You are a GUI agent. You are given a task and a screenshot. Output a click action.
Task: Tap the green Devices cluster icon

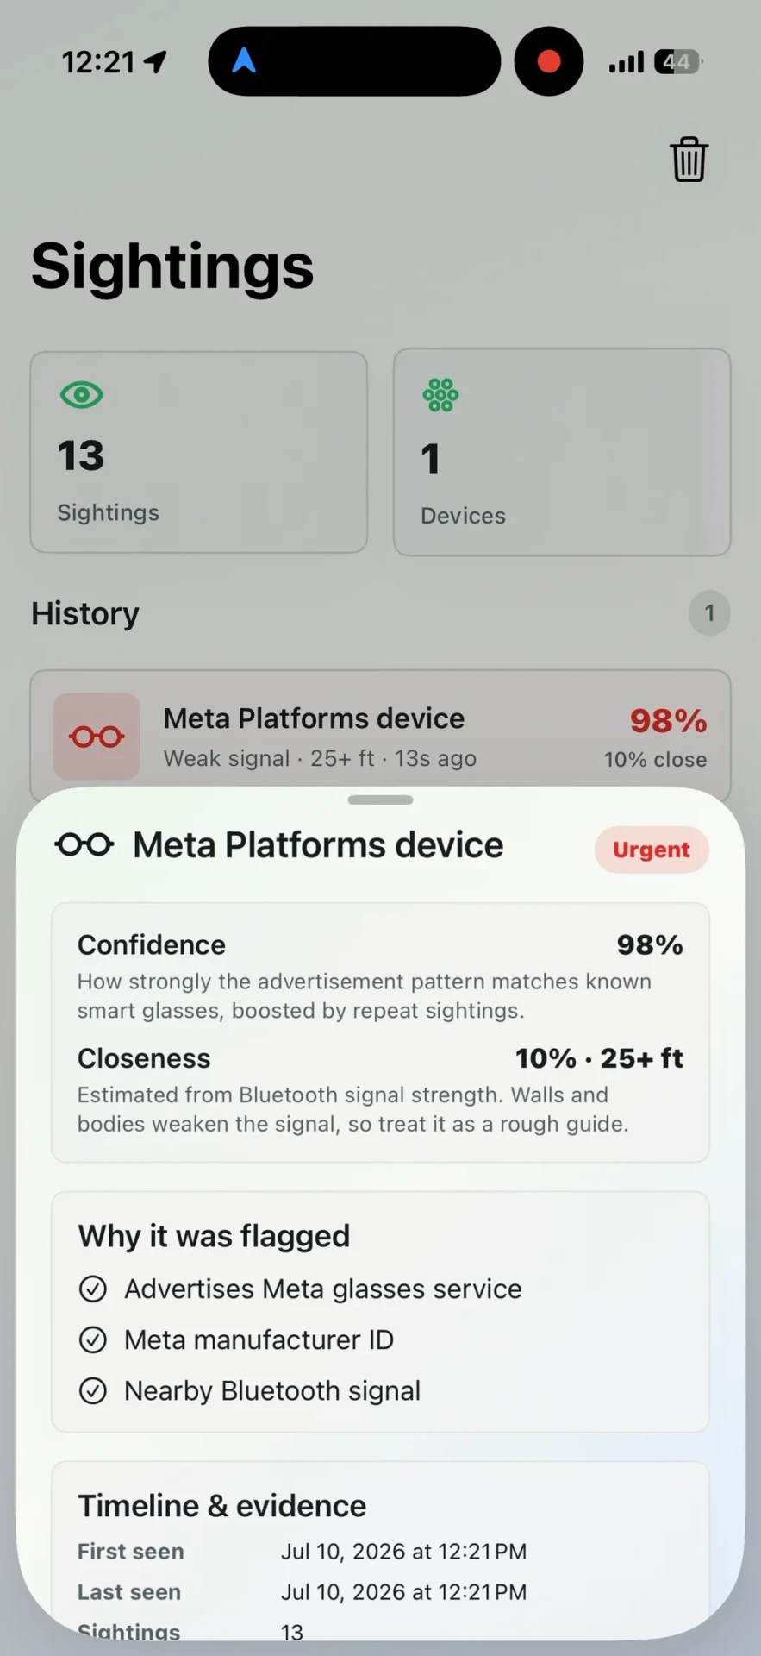[x=440, y=395]
